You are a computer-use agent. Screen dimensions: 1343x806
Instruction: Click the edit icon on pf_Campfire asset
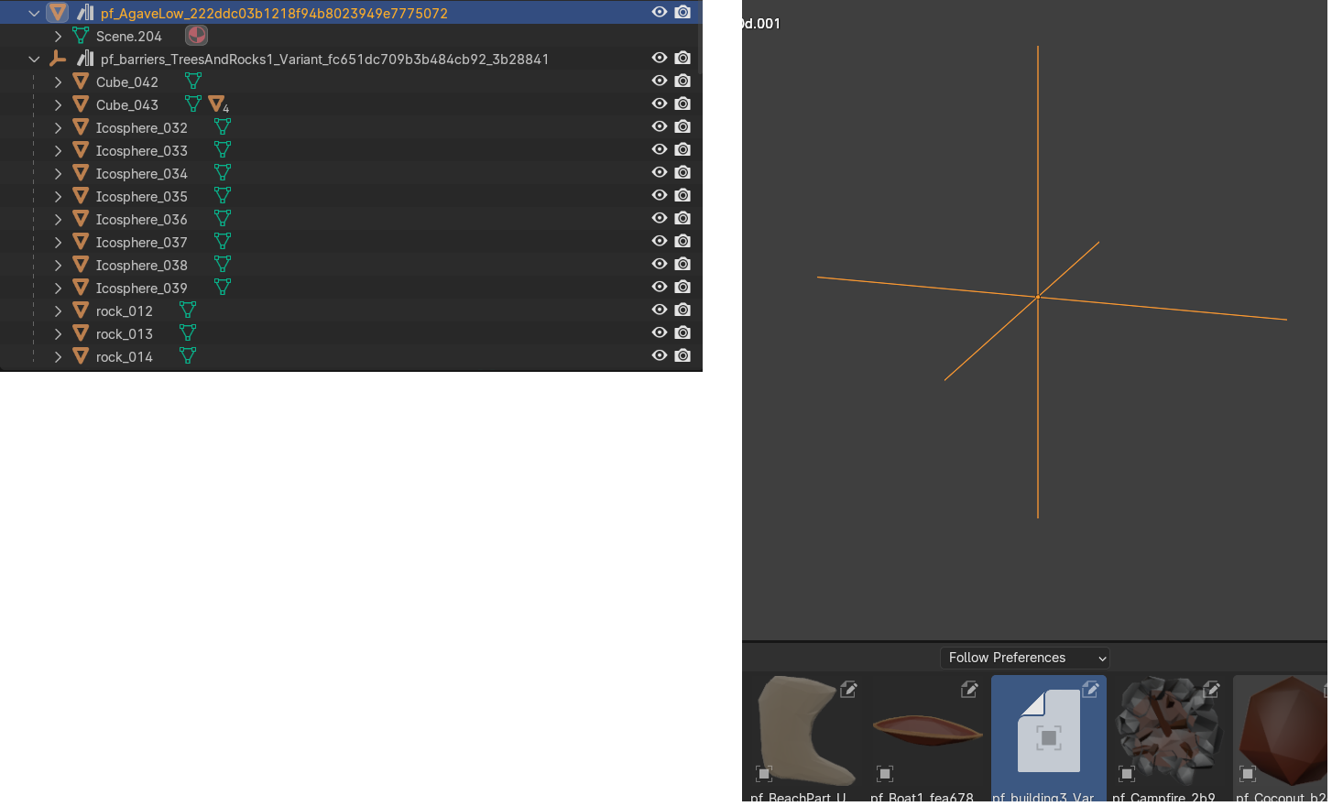[x=1211, y=690]
